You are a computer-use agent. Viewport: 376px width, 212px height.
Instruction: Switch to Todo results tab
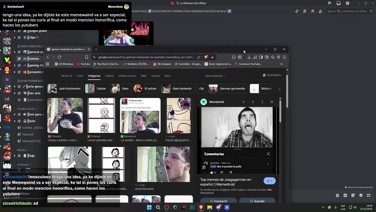tap(80, 76)
